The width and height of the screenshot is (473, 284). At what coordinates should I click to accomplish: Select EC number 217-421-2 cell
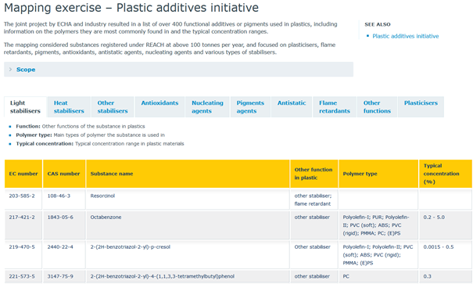tap(23, 225)
